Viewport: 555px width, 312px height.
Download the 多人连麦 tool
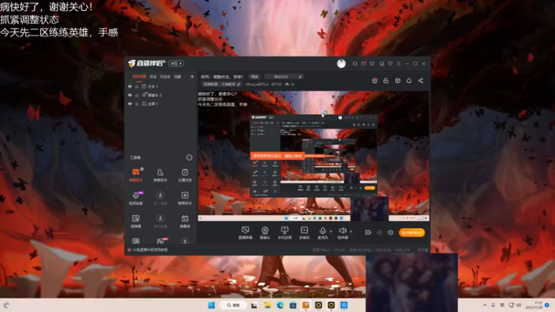coord(160,198)
